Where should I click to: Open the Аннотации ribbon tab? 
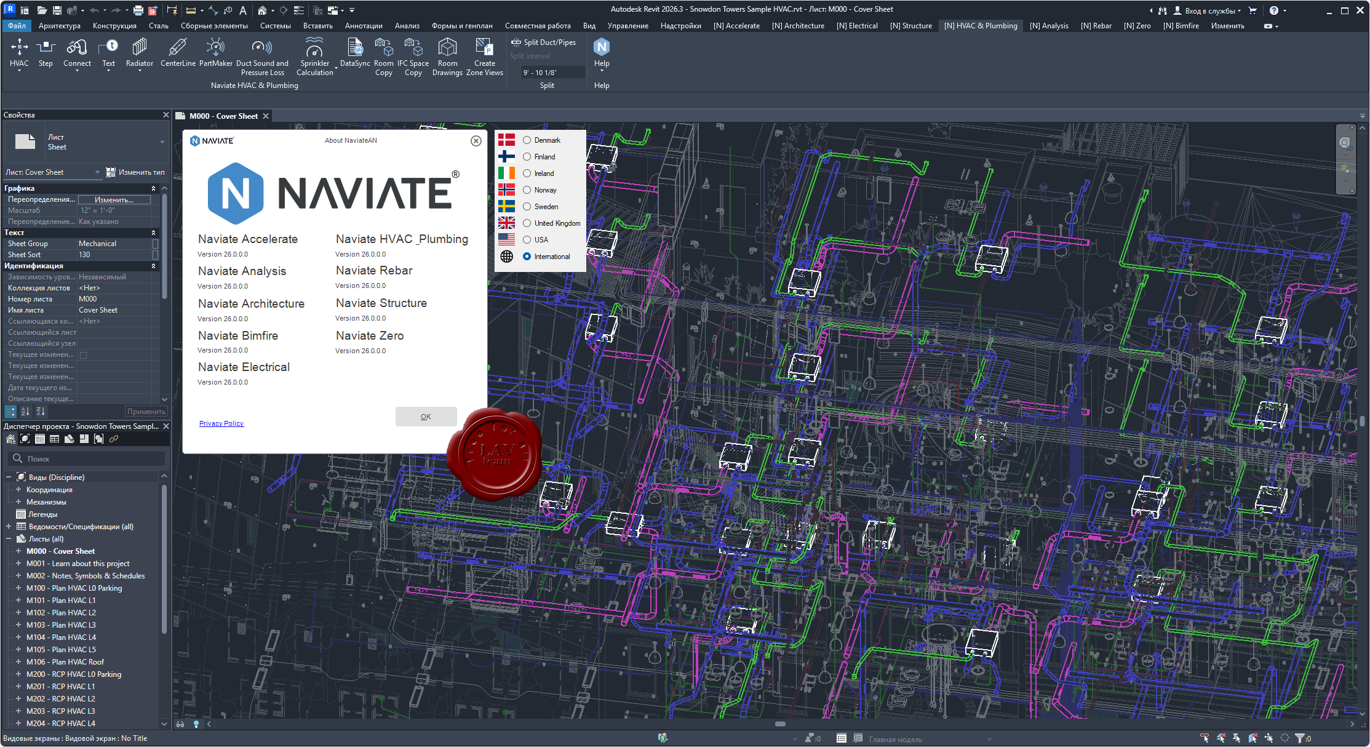[x=364, y=26]
